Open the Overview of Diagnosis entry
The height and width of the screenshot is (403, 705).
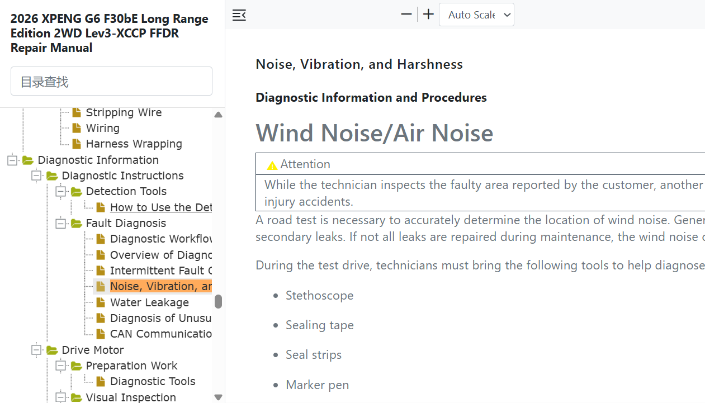pos(160,255)
